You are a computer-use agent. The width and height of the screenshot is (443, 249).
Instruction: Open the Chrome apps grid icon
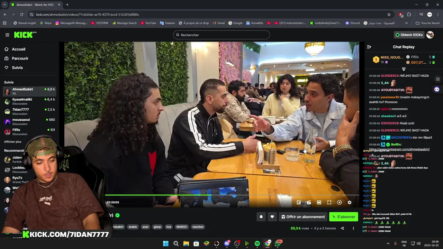click(4, 23)
